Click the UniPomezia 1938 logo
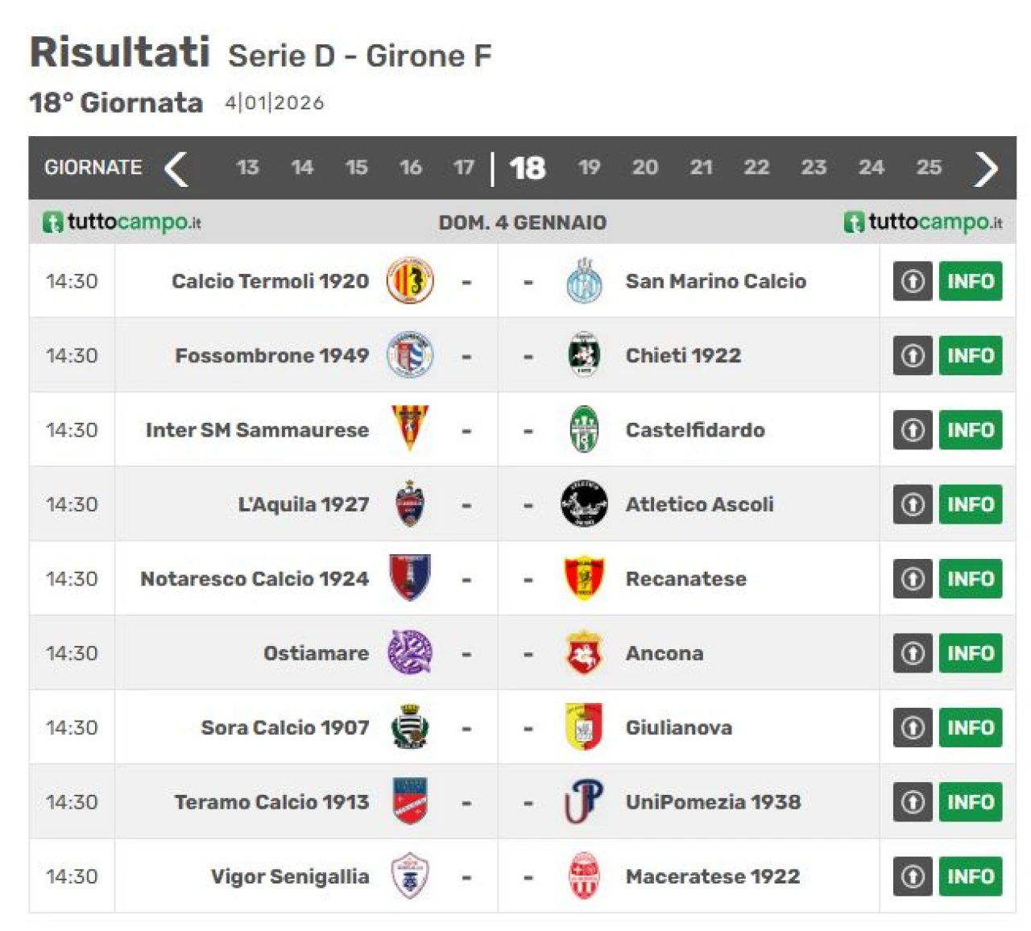This screenshot has height=931, width=1031. 584,801
